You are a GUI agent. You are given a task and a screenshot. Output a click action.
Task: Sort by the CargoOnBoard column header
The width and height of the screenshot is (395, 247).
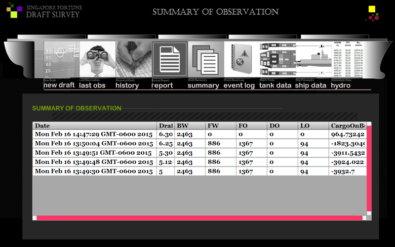tap(348, 126)
